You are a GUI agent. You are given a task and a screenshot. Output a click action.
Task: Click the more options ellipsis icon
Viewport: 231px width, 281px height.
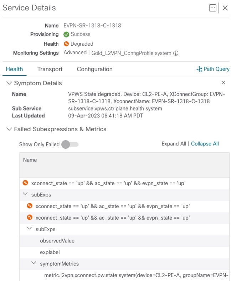coord(213,8)
